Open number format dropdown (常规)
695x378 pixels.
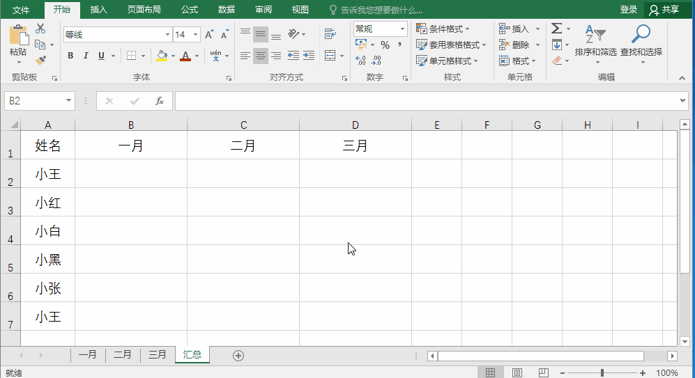click(402, 29)
